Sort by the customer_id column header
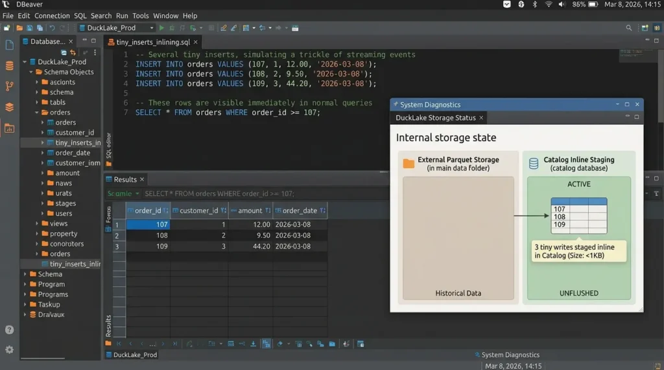This screenshot has height=370, width=664. [x=198, y=210]
